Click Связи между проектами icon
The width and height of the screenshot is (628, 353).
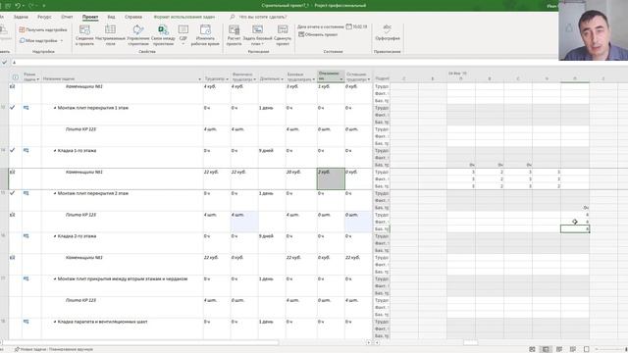[x=163, y=30]
